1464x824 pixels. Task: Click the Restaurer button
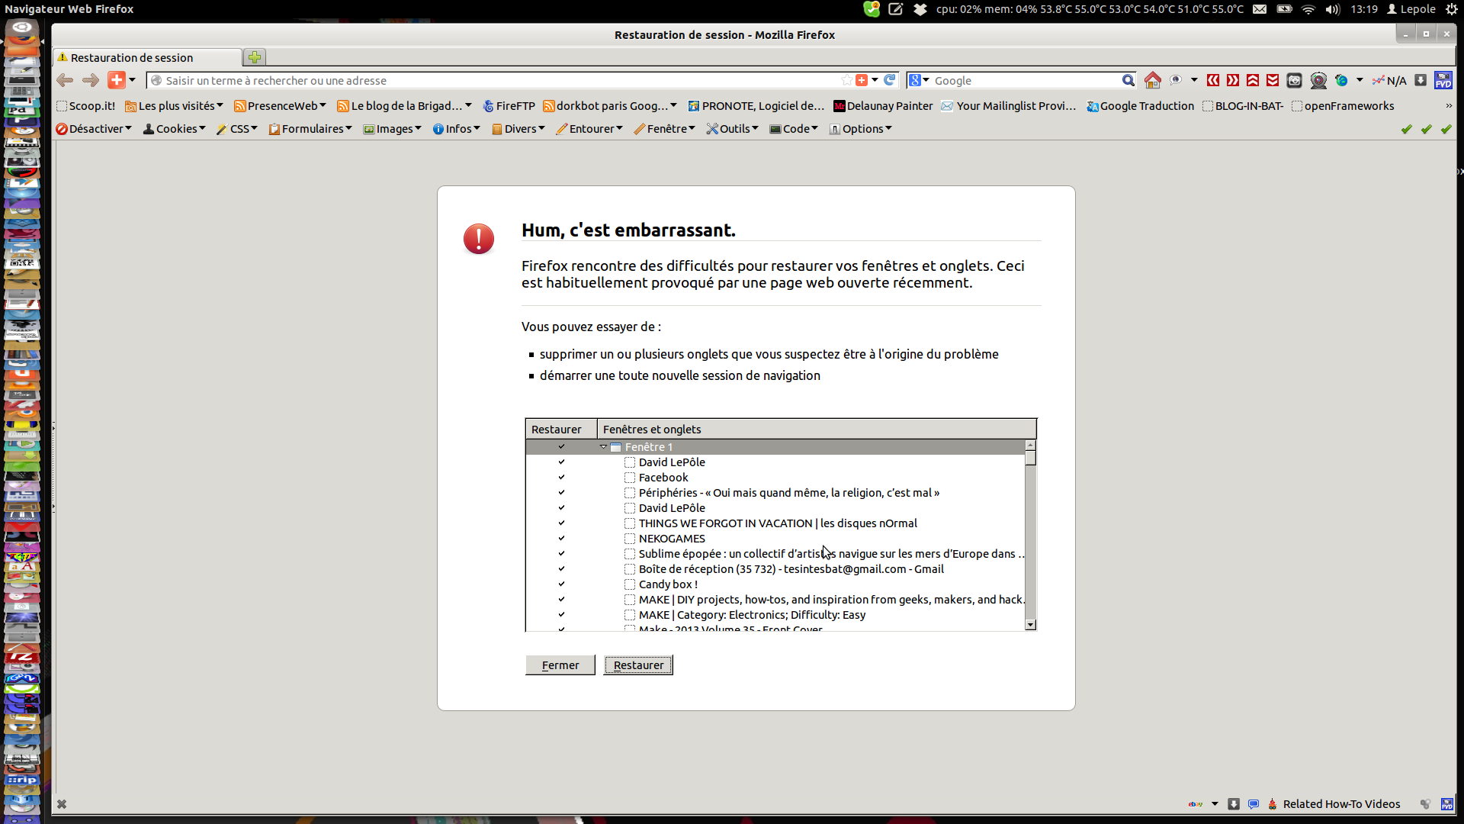pos(638,665)
